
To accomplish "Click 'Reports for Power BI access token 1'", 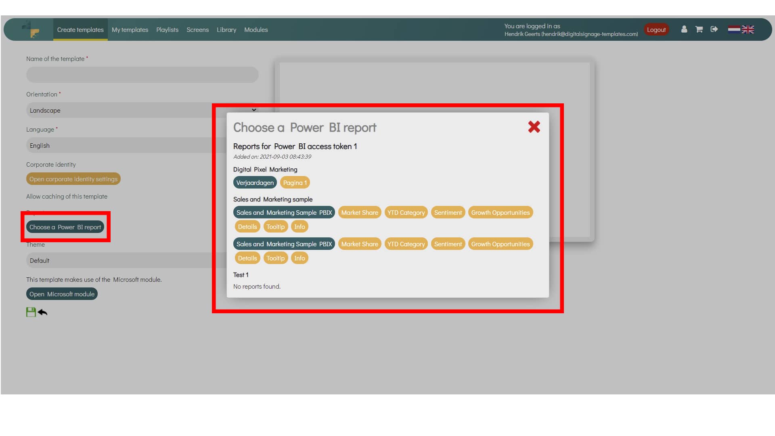I will click(x=295, y=147).
